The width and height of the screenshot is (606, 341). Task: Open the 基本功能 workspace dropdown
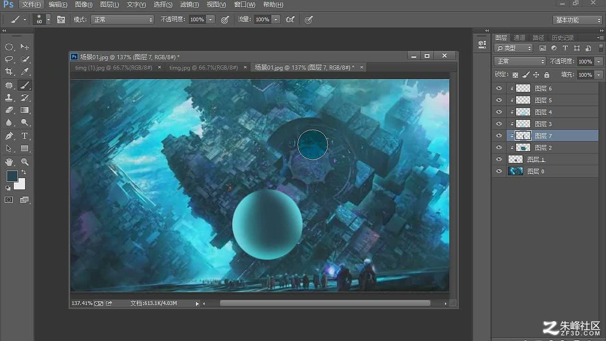coord(577,20)
